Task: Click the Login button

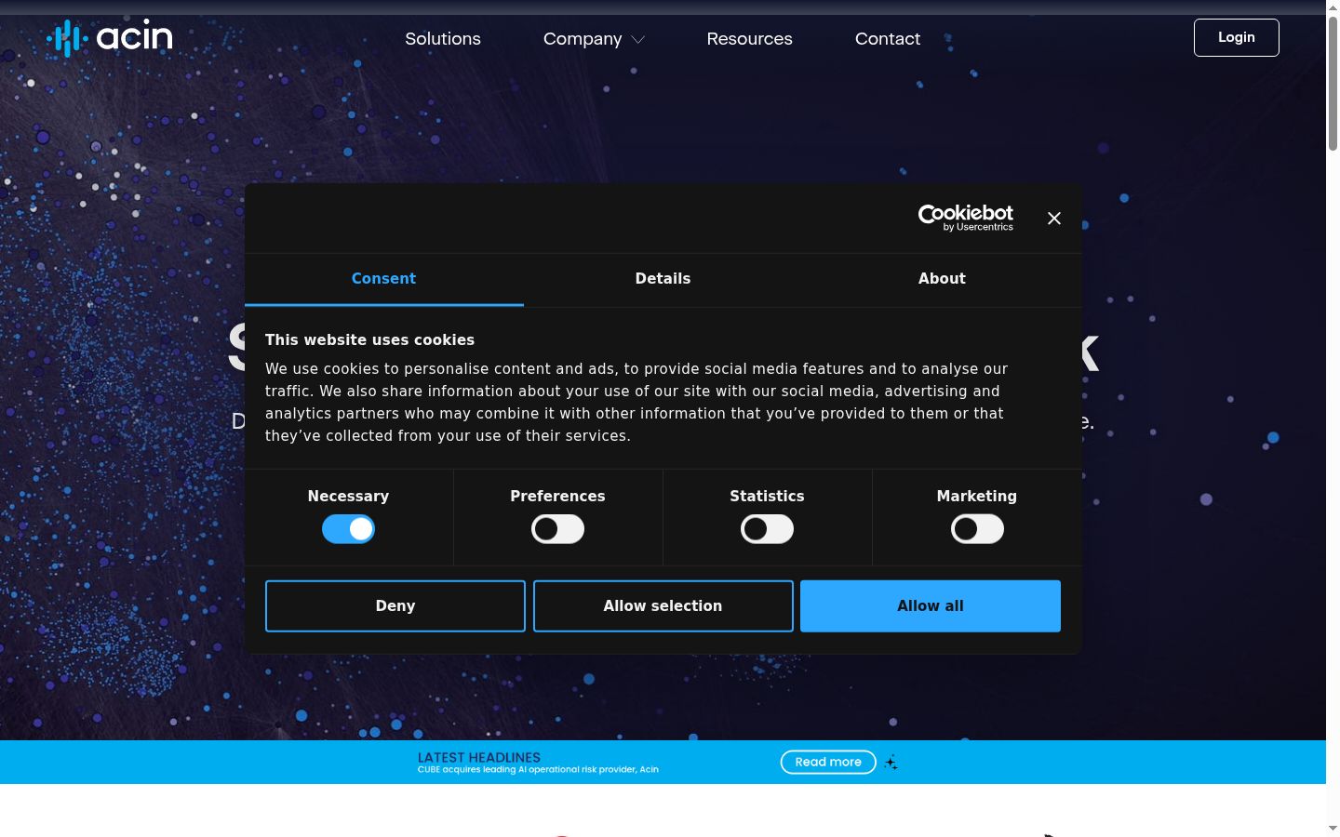Action: tap(1236, 37)
